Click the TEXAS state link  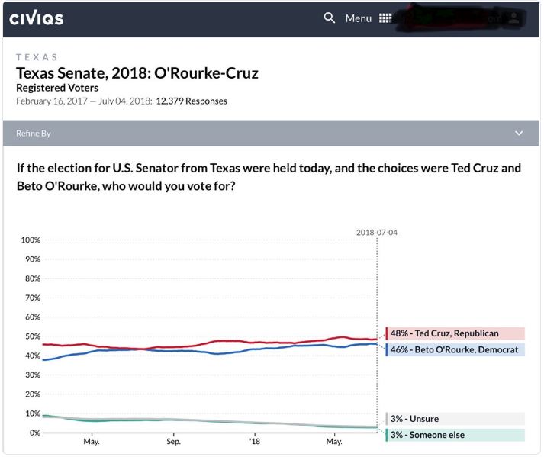(37, 57)
